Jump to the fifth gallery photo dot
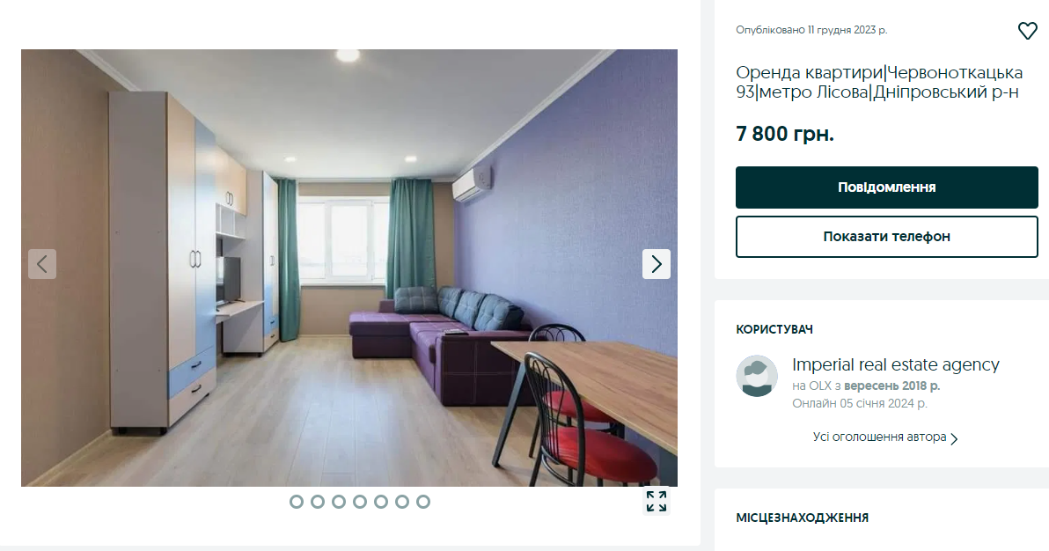 point(381,502)
